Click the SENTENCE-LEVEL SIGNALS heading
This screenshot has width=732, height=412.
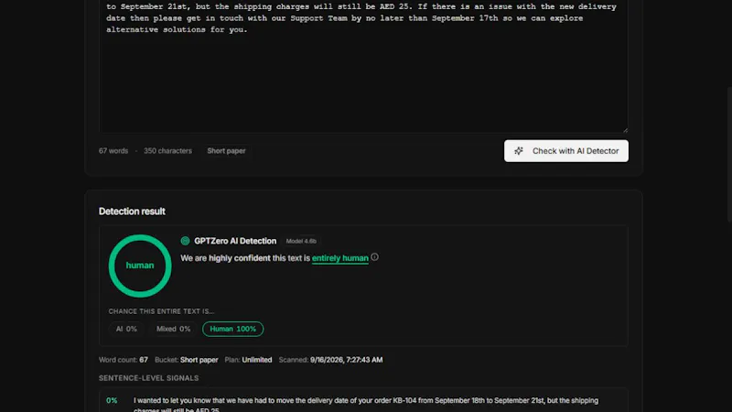pos(148,378)
